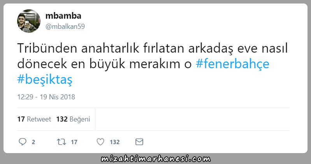The height and width of the screenshot is (164, 311).
Task: Like the tweet with the heart icon
Action: point(100,142)
